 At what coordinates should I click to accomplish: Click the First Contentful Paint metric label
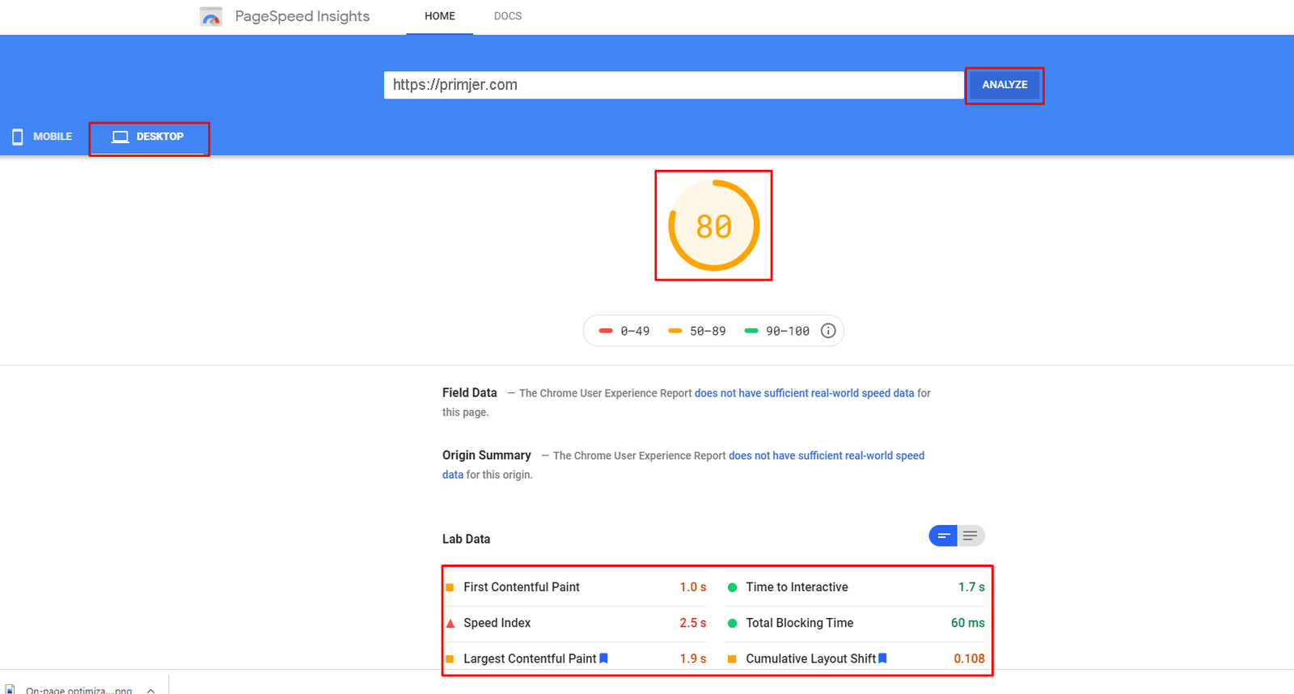tap(522, 587)
